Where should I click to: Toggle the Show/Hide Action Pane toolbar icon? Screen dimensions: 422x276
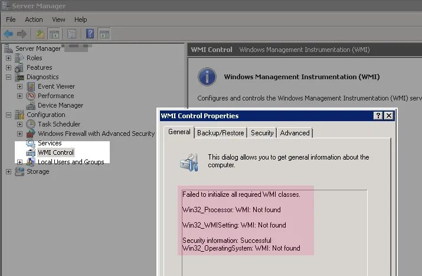click(x=104, y=34)
